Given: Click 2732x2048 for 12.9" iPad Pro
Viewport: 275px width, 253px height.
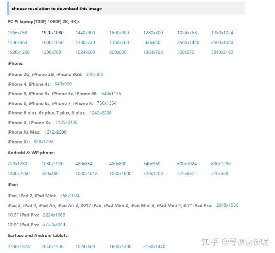Looking at the screenshot, I should pos(54,224).
